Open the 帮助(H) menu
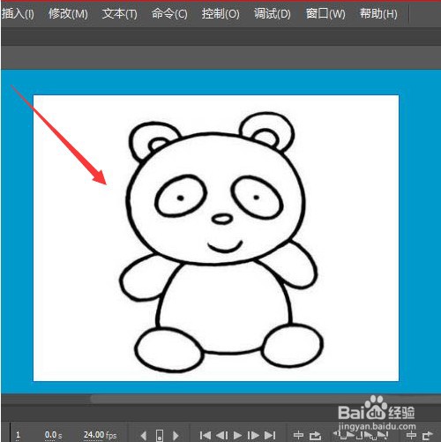This screenshot has width=441, height=442. pyautogui.click(x=378, y=14)
